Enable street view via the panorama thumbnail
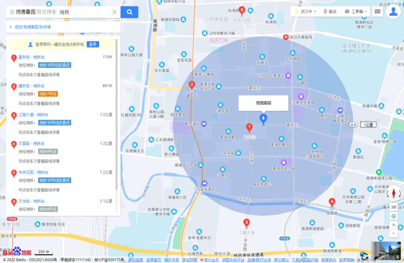The width and height of the screenshot is (404, 263). pos(387,251)
